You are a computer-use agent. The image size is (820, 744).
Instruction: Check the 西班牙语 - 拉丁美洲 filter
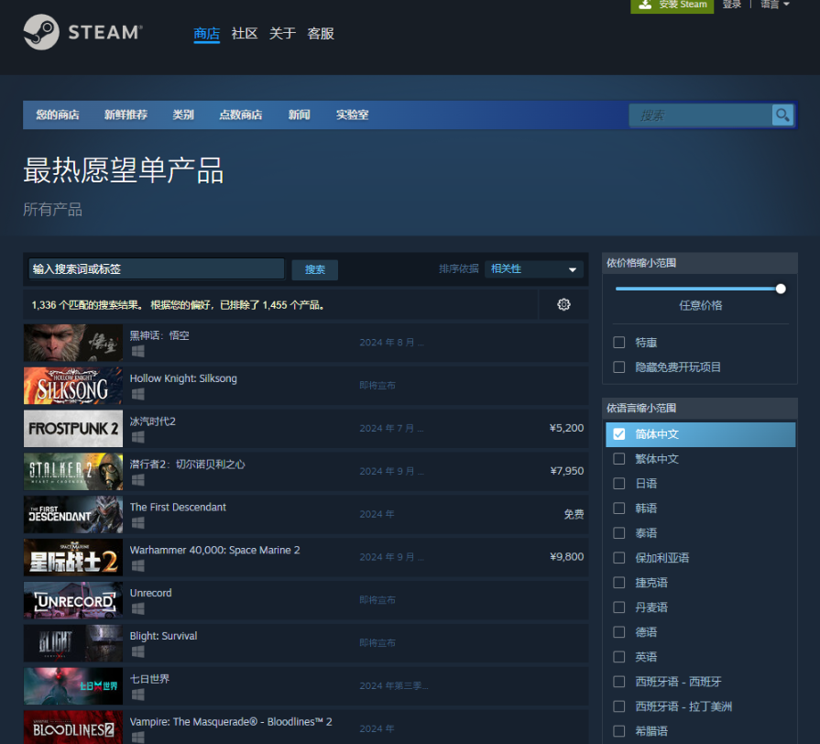click(x=618, y=706)
